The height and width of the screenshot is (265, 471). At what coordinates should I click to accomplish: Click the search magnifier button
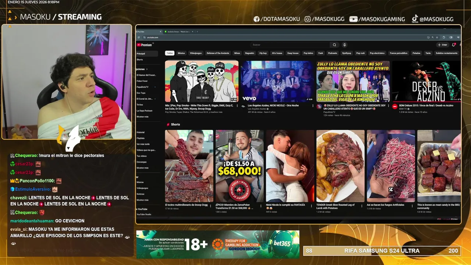point(334,45)
